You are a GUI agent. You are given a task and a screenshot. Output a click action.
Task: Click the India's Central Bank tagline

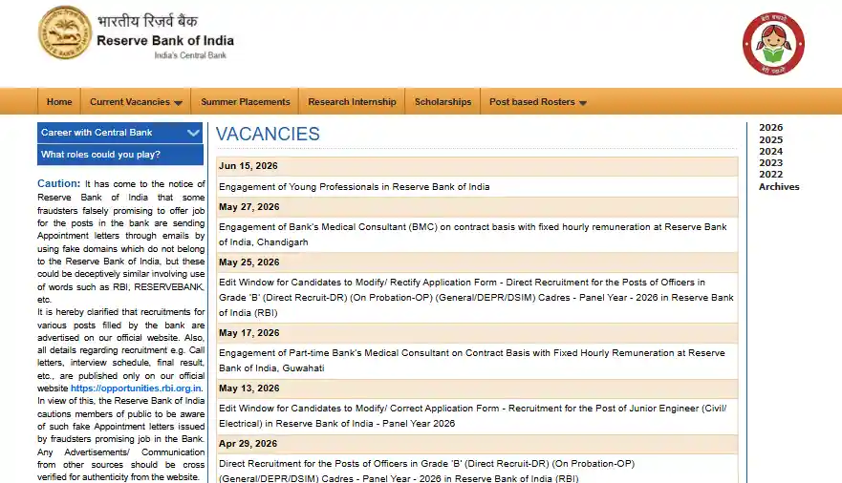click(x=190, y=55)
